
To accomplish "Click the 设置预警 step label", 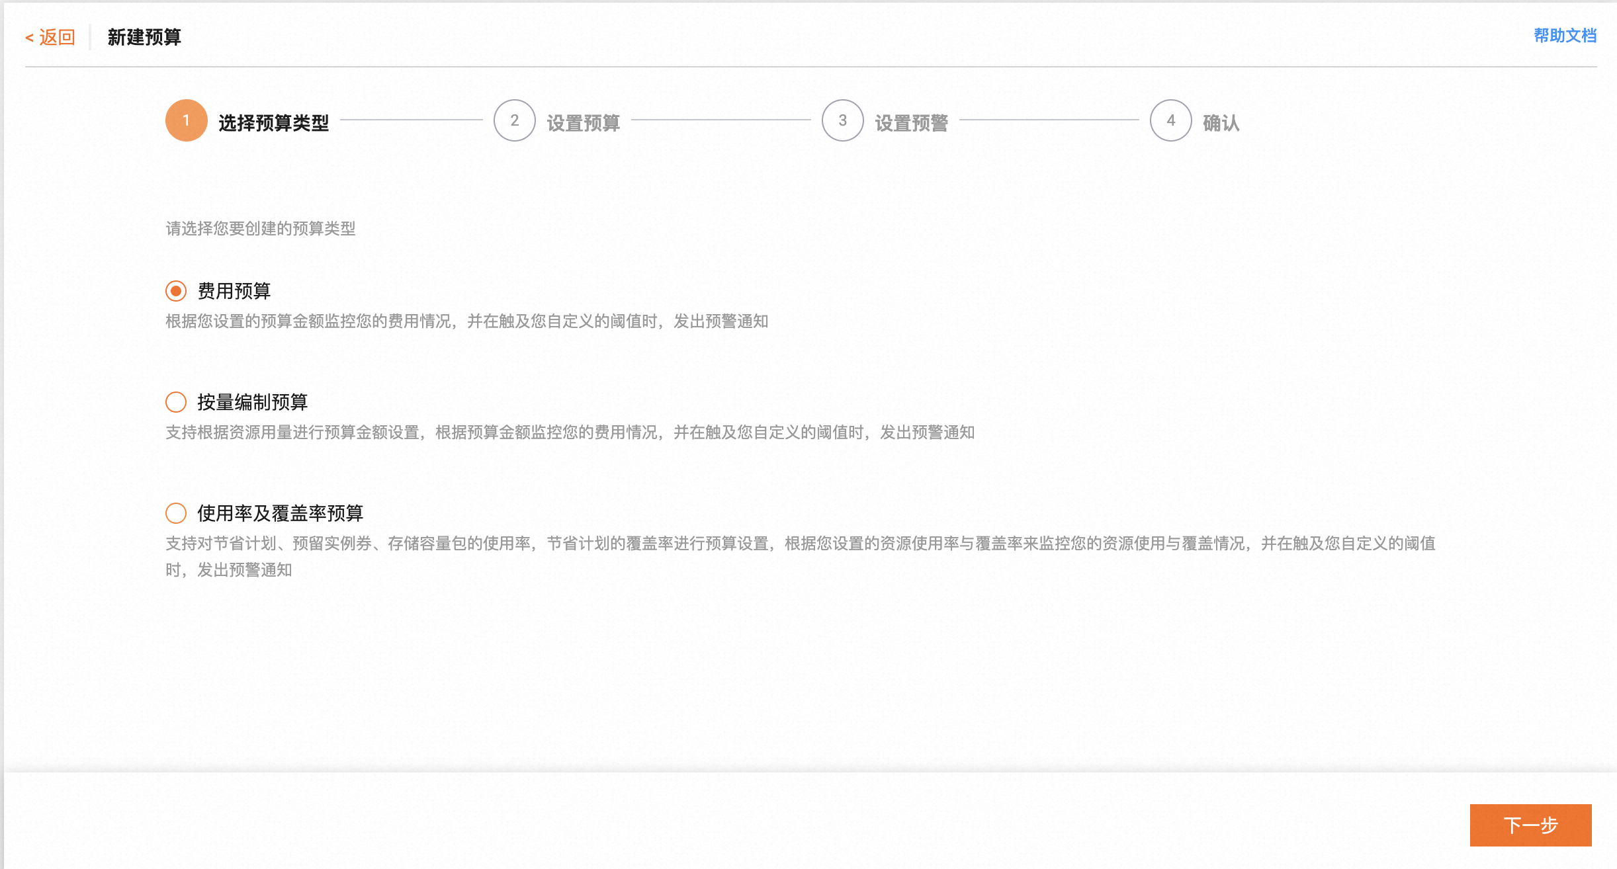I will point(911,123).
